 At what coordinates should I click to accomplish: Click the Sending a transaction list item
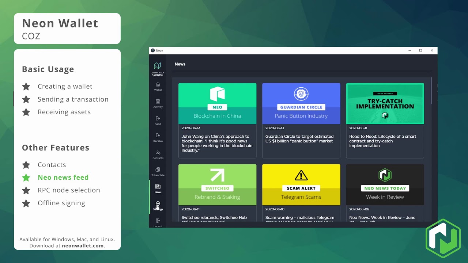pos(73,99)
